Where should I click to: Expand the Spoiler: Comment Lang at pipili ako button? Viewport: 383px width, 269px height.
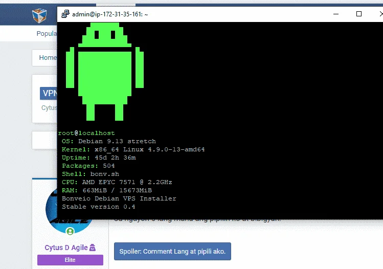[172, 252]
